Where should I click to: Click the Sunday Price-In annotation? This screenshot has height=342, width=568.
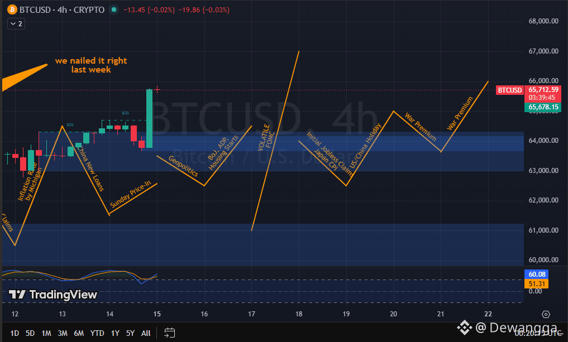pos(130,194)
